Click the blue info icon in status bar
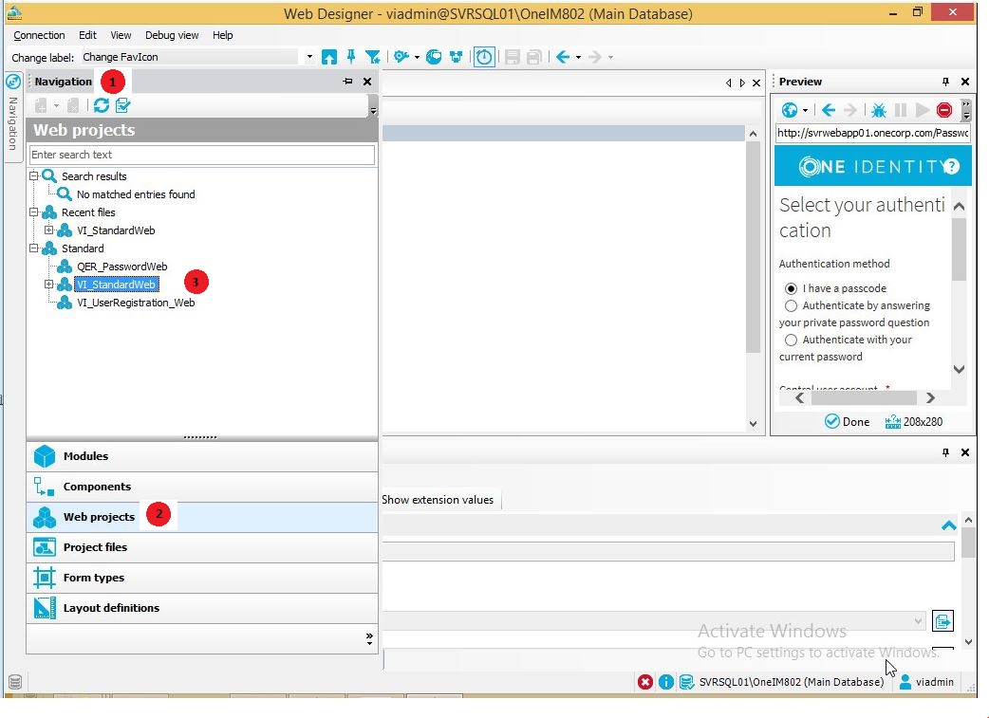The width and height of the screenshot is (989, 718). point(666,682)
